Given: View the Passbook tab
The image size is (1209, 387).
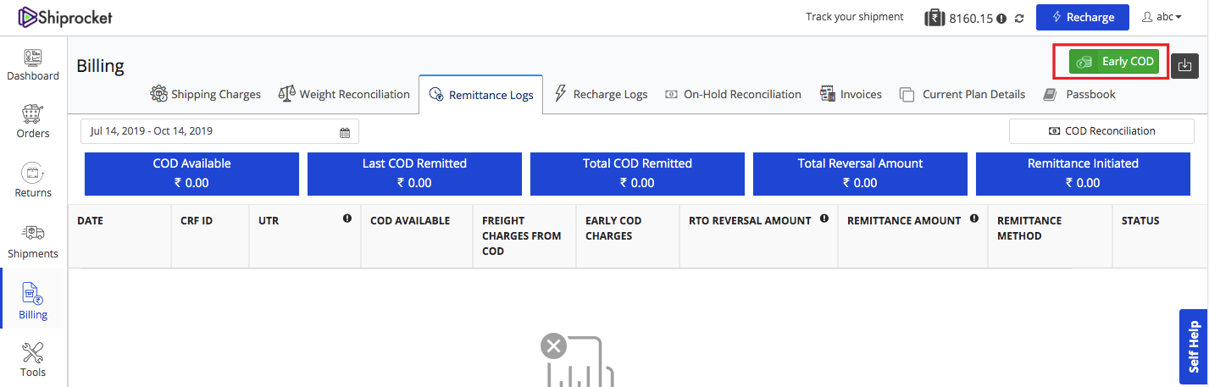Looking at the screenshot, I should pos(1079,94).
